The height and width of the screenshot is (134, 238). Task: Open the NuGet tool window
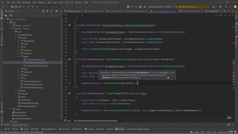100,129
